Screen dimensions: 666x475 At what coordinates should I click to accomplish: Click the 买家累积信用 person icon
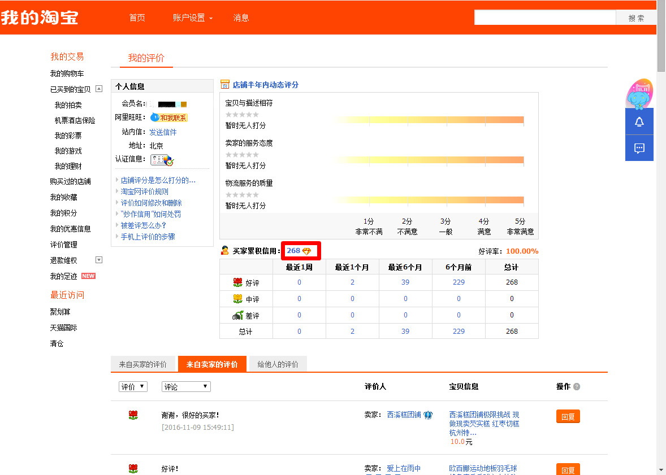(x=224, y=251)
